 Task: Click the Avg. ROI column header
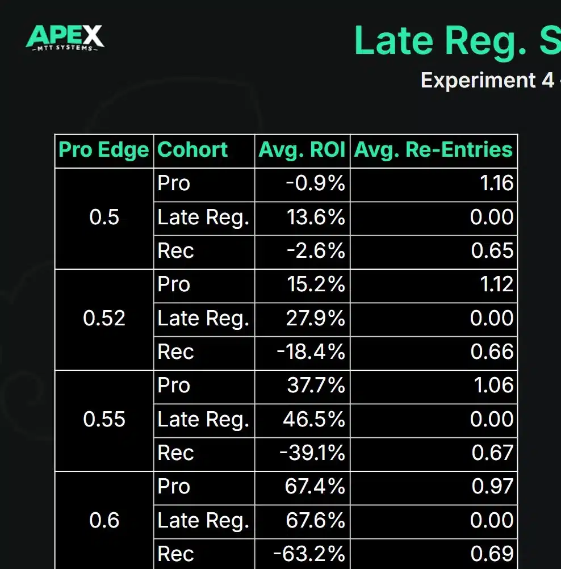302,150
